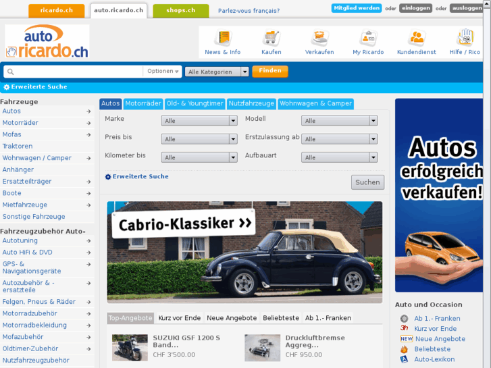Switch to the Nutzfahrzeuge tab
This screenshot has width=491, height=368.
[x=251, y=104]
